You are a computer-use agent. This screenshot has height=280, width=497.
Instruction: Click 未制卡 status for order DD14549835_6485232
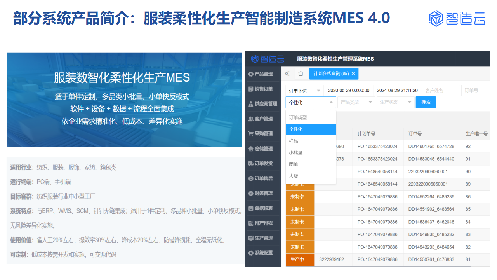(300, 234)
